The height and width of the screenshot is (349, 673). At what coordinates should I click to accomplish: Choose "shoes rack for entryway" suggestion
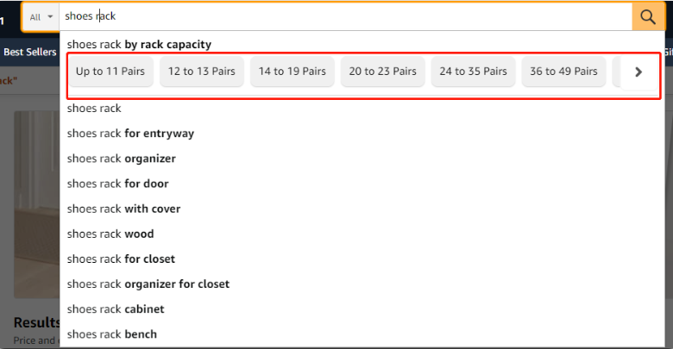pos(130,134)
